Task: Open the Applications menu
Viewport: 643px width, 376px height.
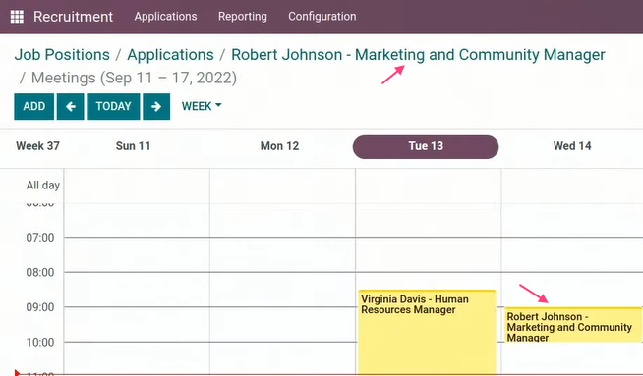Action: pos(166,17)
